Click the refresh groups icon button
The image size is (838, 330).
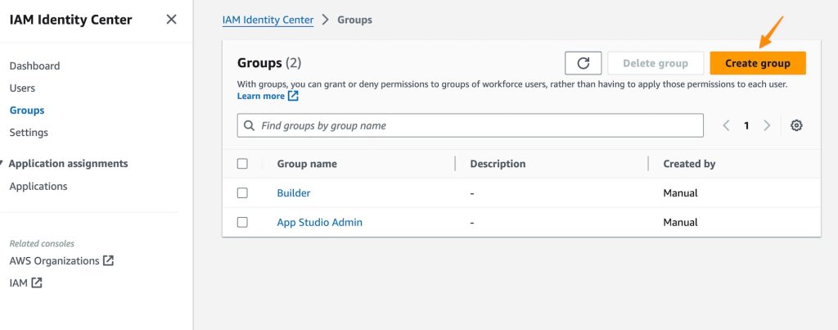(583, 63)
